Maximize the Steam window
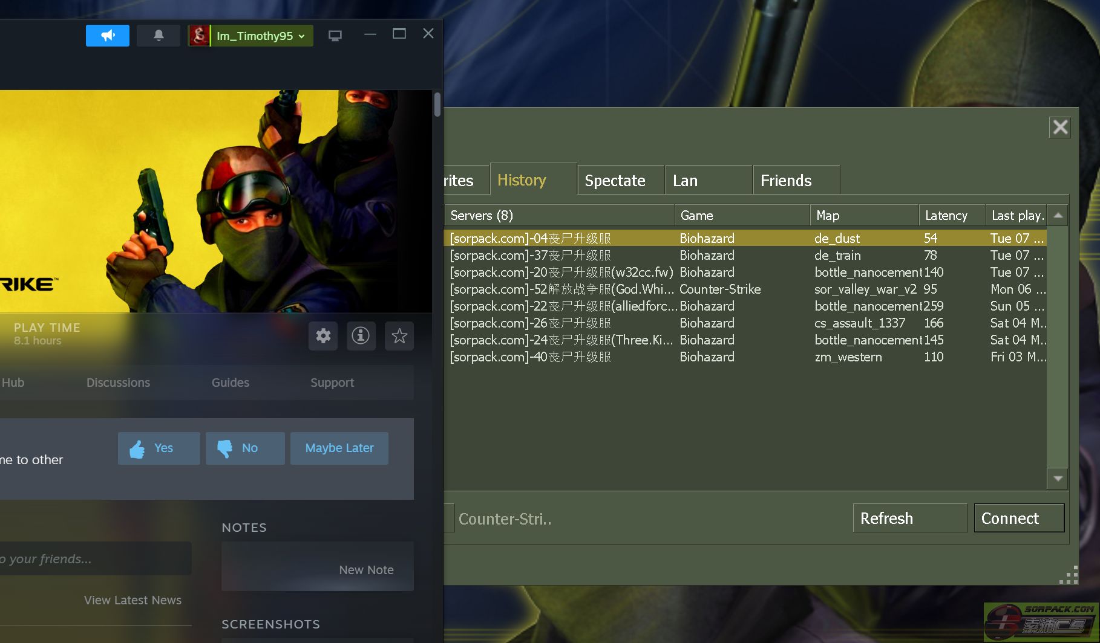Viewport: 1100px width, 643px height. pyautogui.click(x=399, y=34)
